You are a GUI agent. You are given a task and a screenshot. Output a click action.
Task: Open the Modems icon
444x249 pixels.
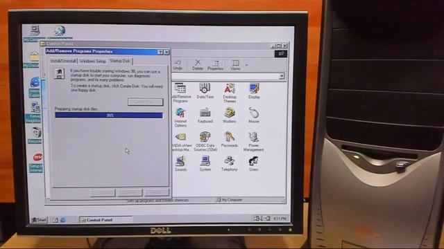230,116
